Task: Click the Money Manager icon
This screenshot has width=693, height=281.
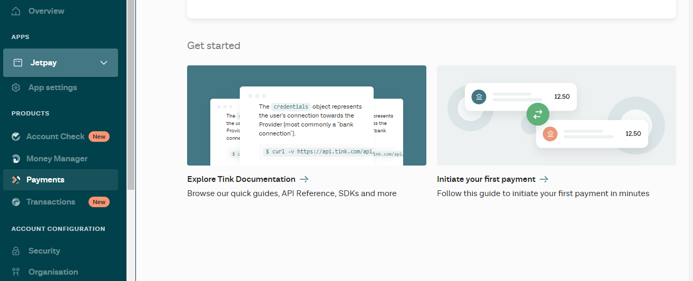Action: [x=16, y=159]
